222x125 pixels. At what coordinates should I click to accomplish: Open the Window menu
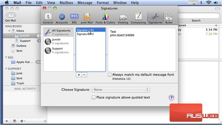click(x=120, y=3)
